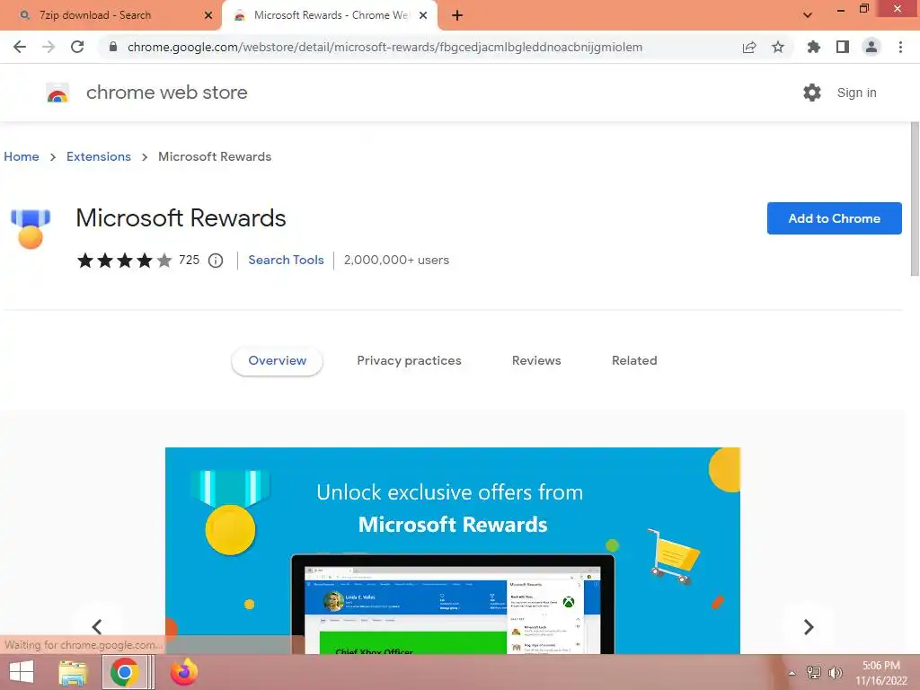Viewport: 920px width, 690px height.
Task: Click the 2,000,000+ users text
Action: pos(396,260)
